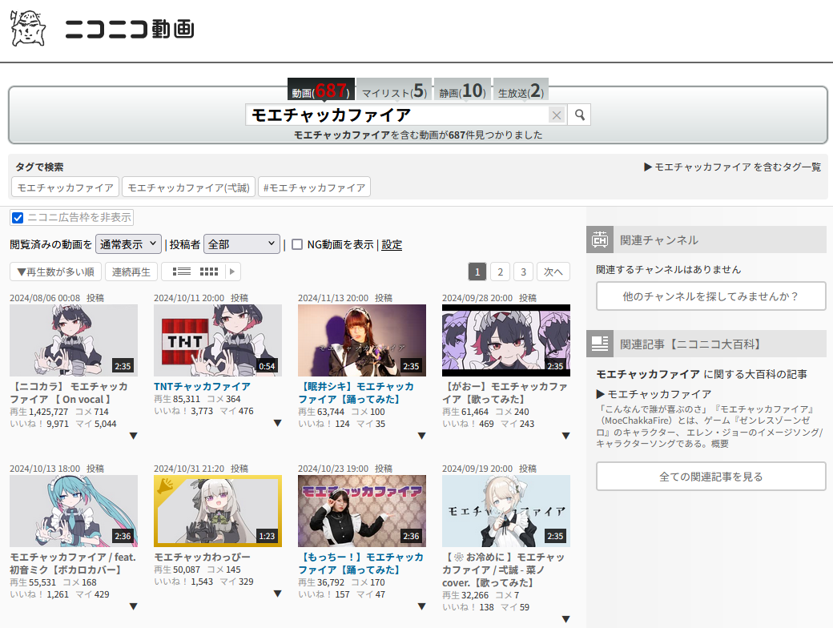Image resolution: width=833 pixels, height=628 pixels.
Task: Open the TNTチャッカファイア title link
Action: 202,386
